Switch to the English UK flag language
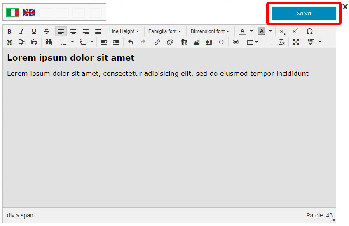The image size is (349, 226). [x=29, y=12]
